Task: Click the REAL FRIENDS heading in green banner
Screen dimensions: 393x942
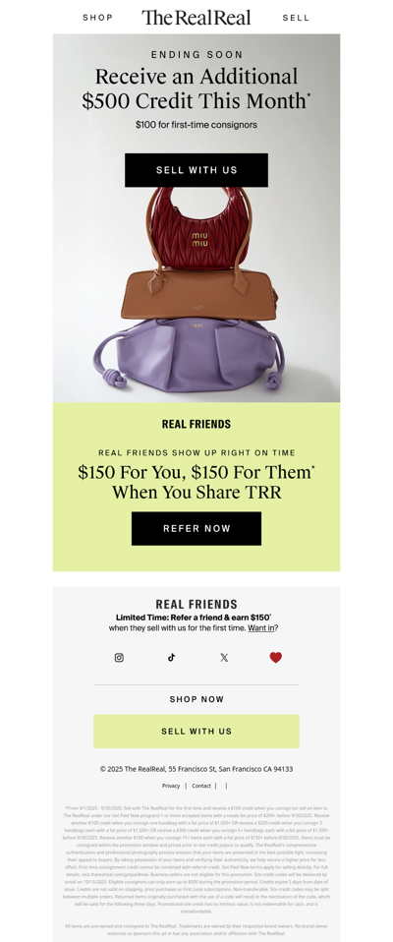Action: tap(196, 424)
